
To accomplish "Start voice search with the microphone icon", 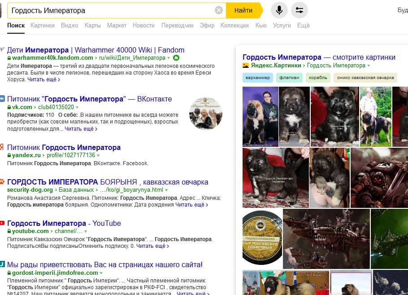I will pyautogui.click(x=279, y=10).
